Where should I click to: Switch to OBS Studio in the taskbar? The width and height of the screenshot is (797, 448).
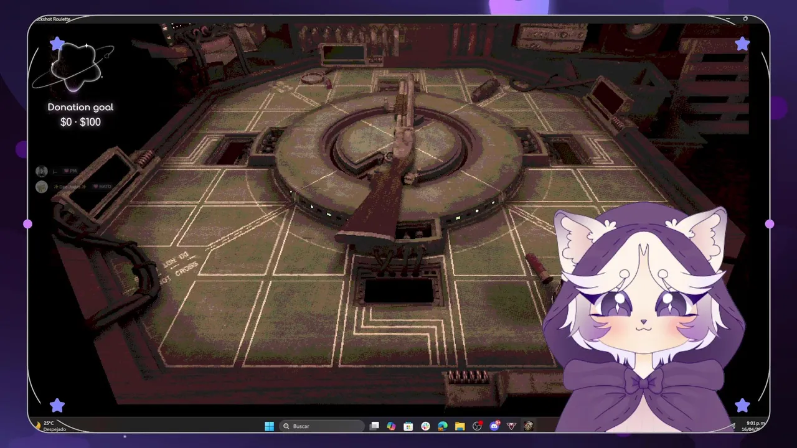coord(478,426)
